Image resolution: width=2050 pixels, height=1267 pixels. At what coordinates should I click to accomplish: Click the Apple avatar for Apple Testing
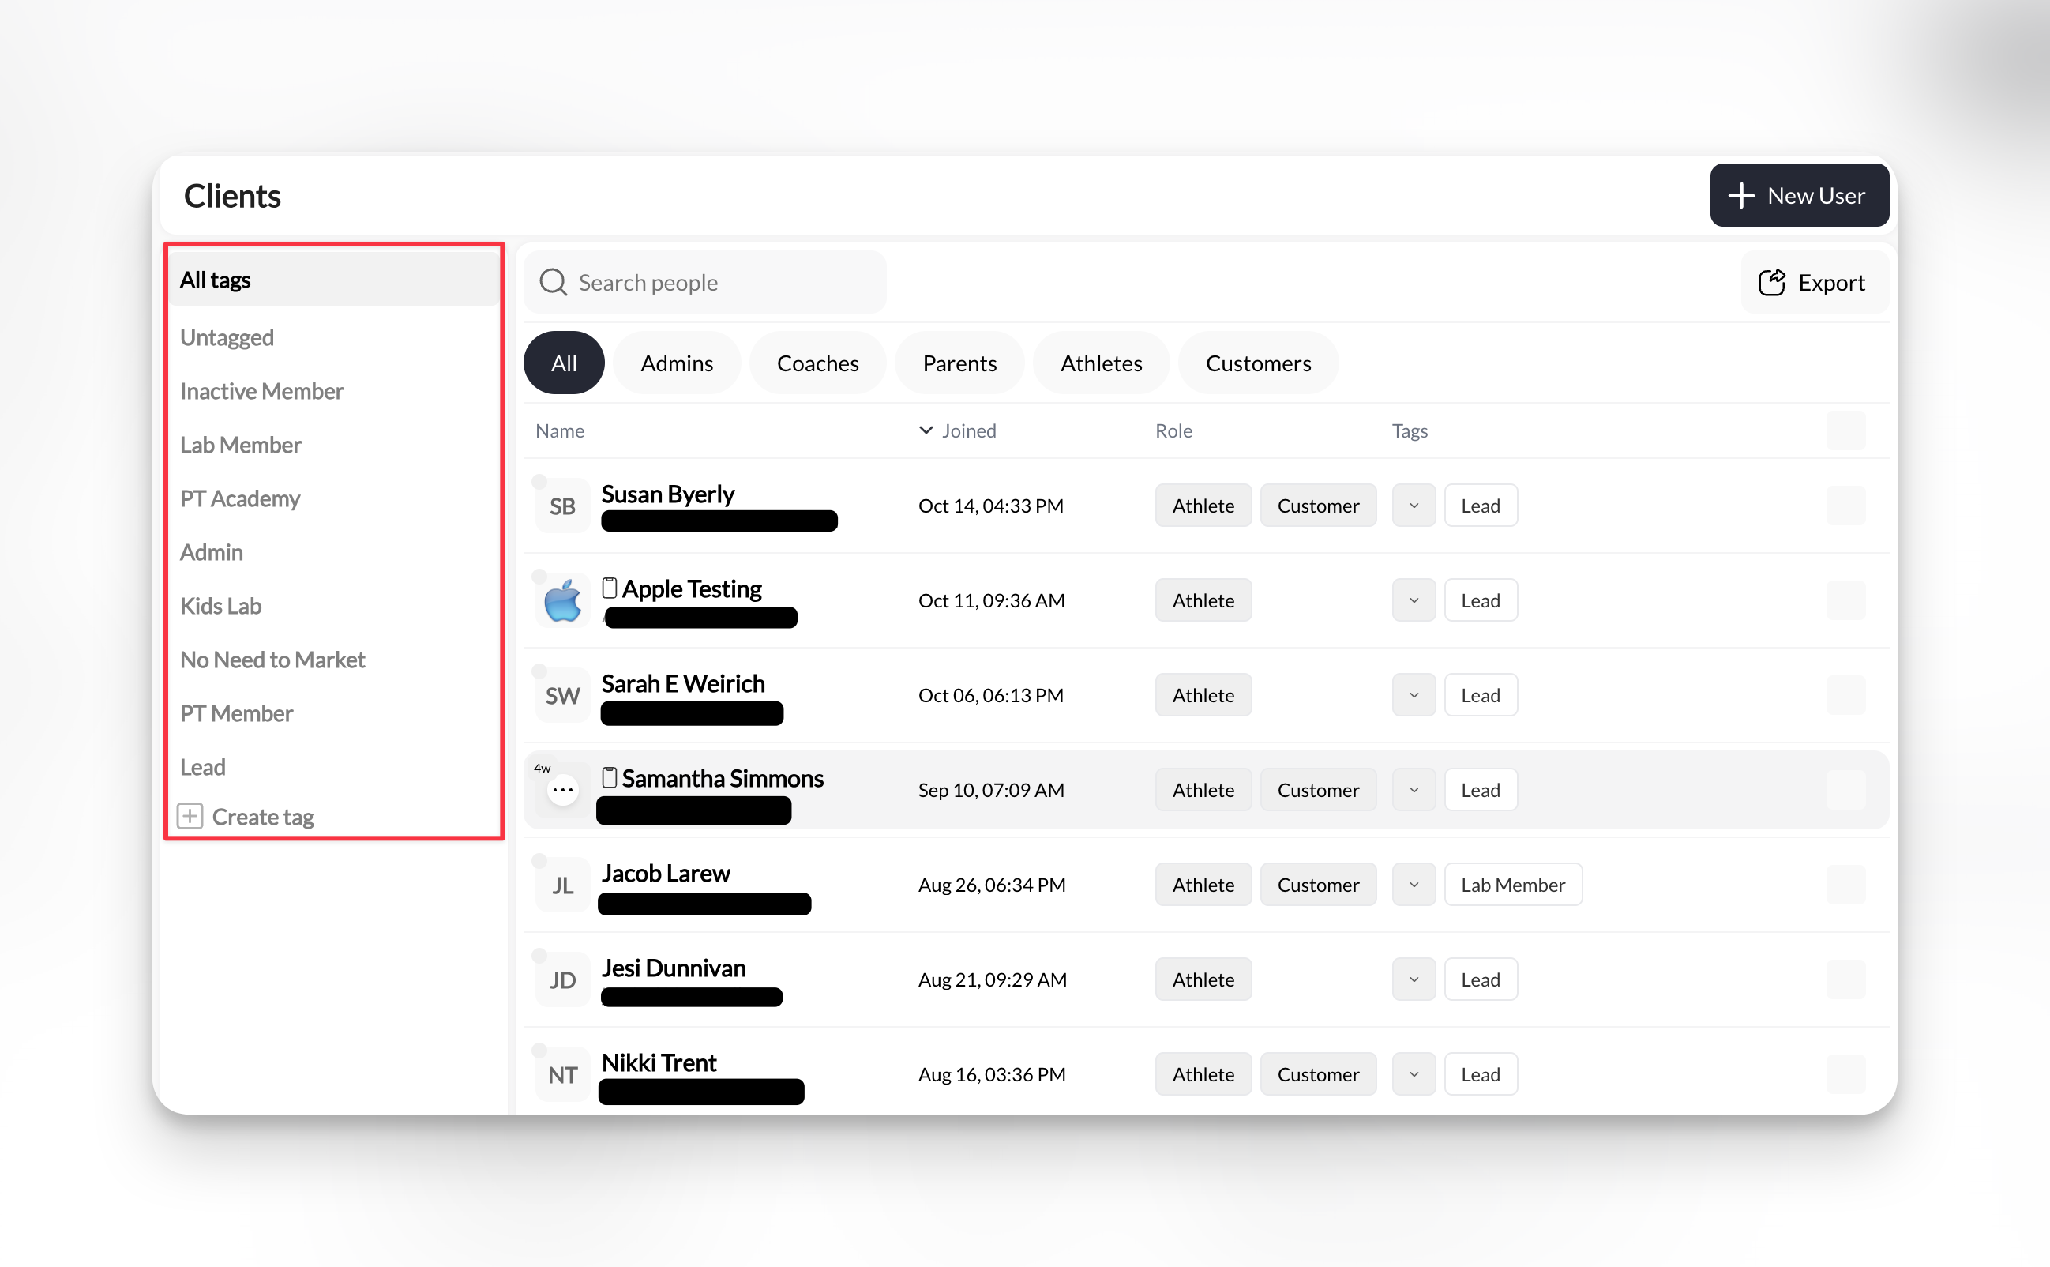[561, 600]
